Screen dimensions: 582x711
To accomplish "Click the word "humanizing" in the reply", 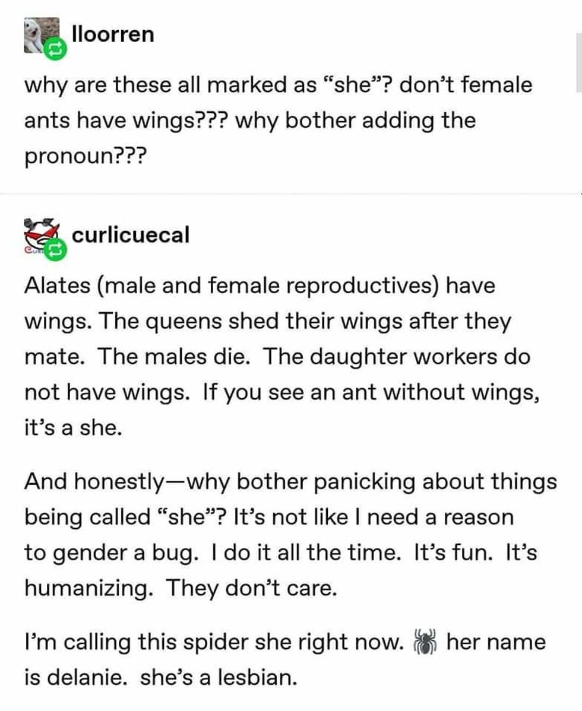I will pyautogui.click(x=89, y=588).
